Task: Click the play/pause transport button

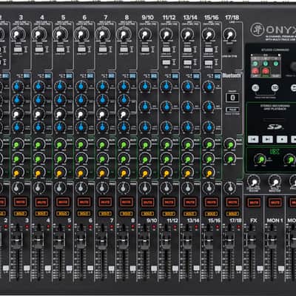Action: click(x=267, y=139)
